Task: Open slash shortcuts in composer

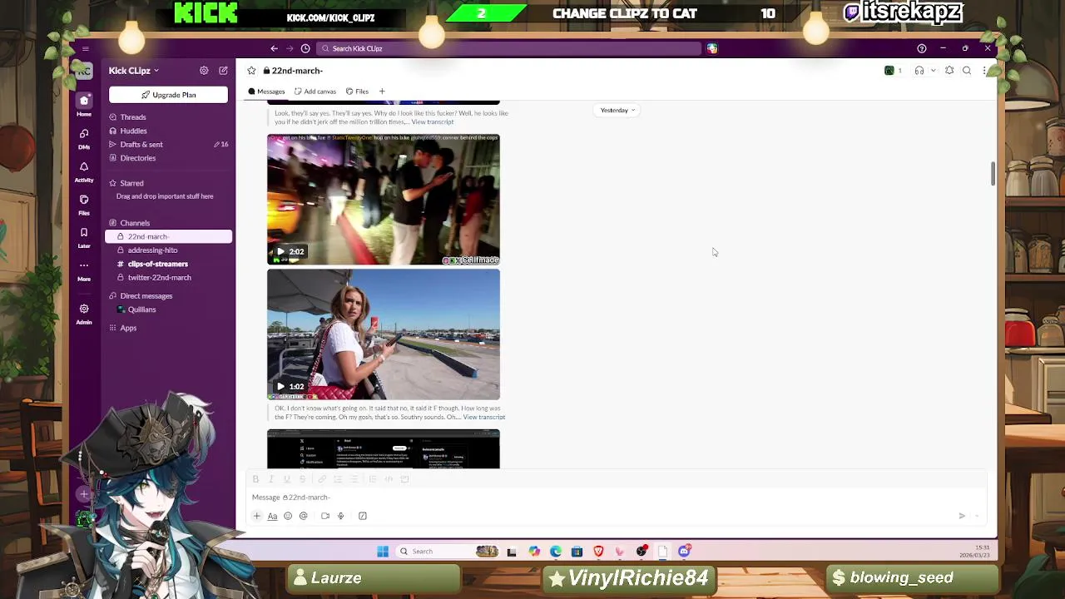Action: [x=363, y=516]
